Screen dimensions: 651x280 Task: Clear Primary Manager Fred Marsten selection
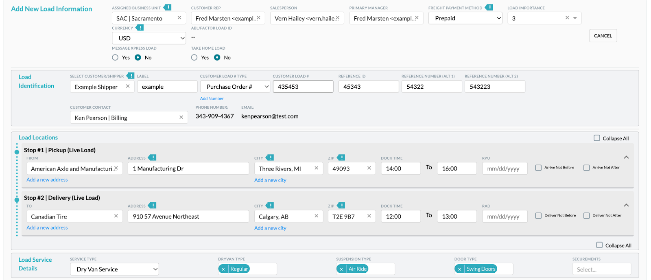click(417, 18)
